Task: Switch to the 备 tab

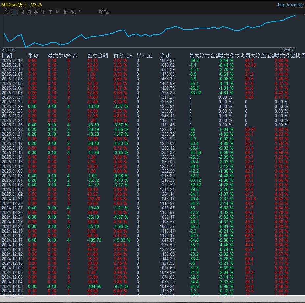Action: [65, 12]
